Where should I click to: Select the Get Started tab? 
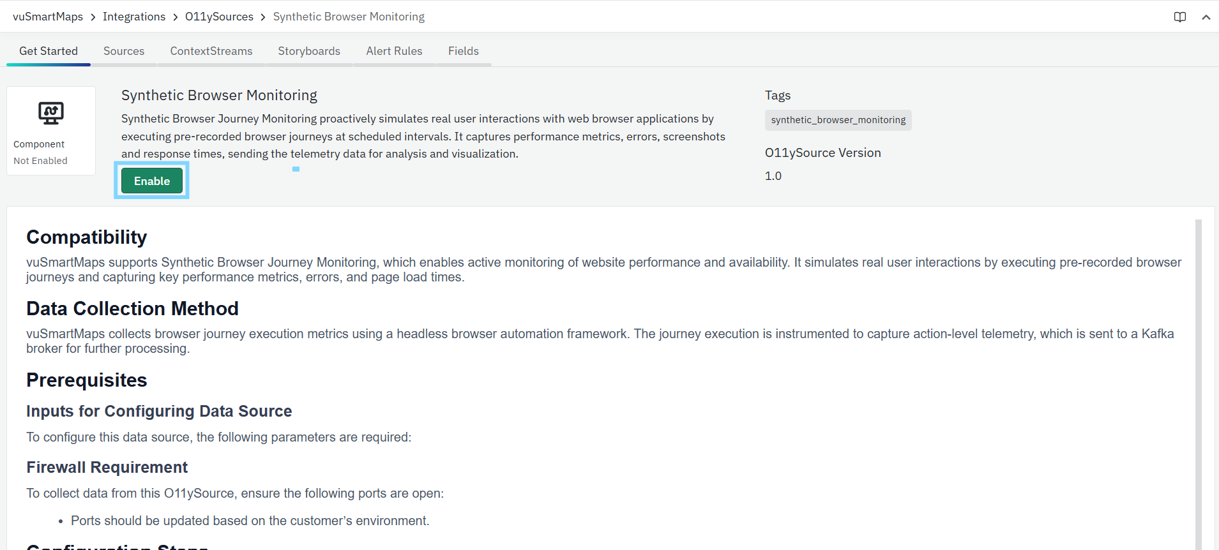pyautogui.click(x=49, y=51)
